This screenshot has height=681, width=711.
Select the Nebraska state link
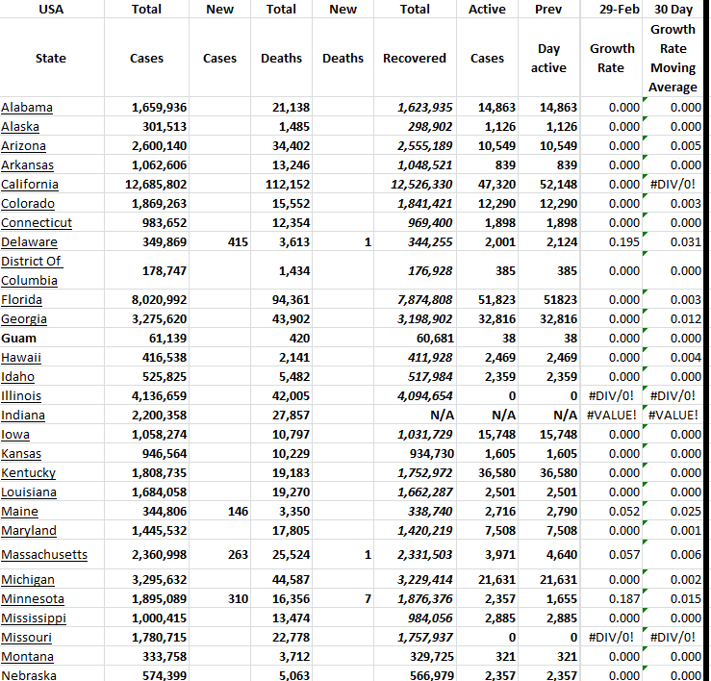29,675
